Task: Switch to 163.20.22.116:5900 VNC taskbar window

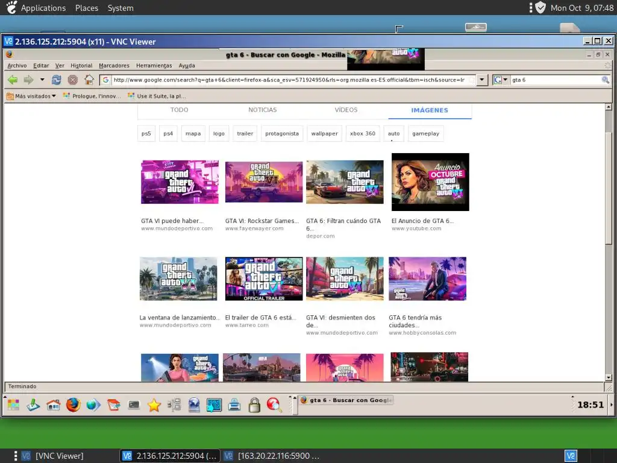Action: (x=272, y=456)
